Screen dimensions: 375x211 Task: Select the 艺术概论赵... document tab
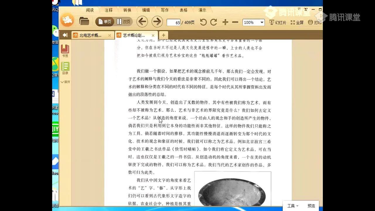(x=134, y=35)
